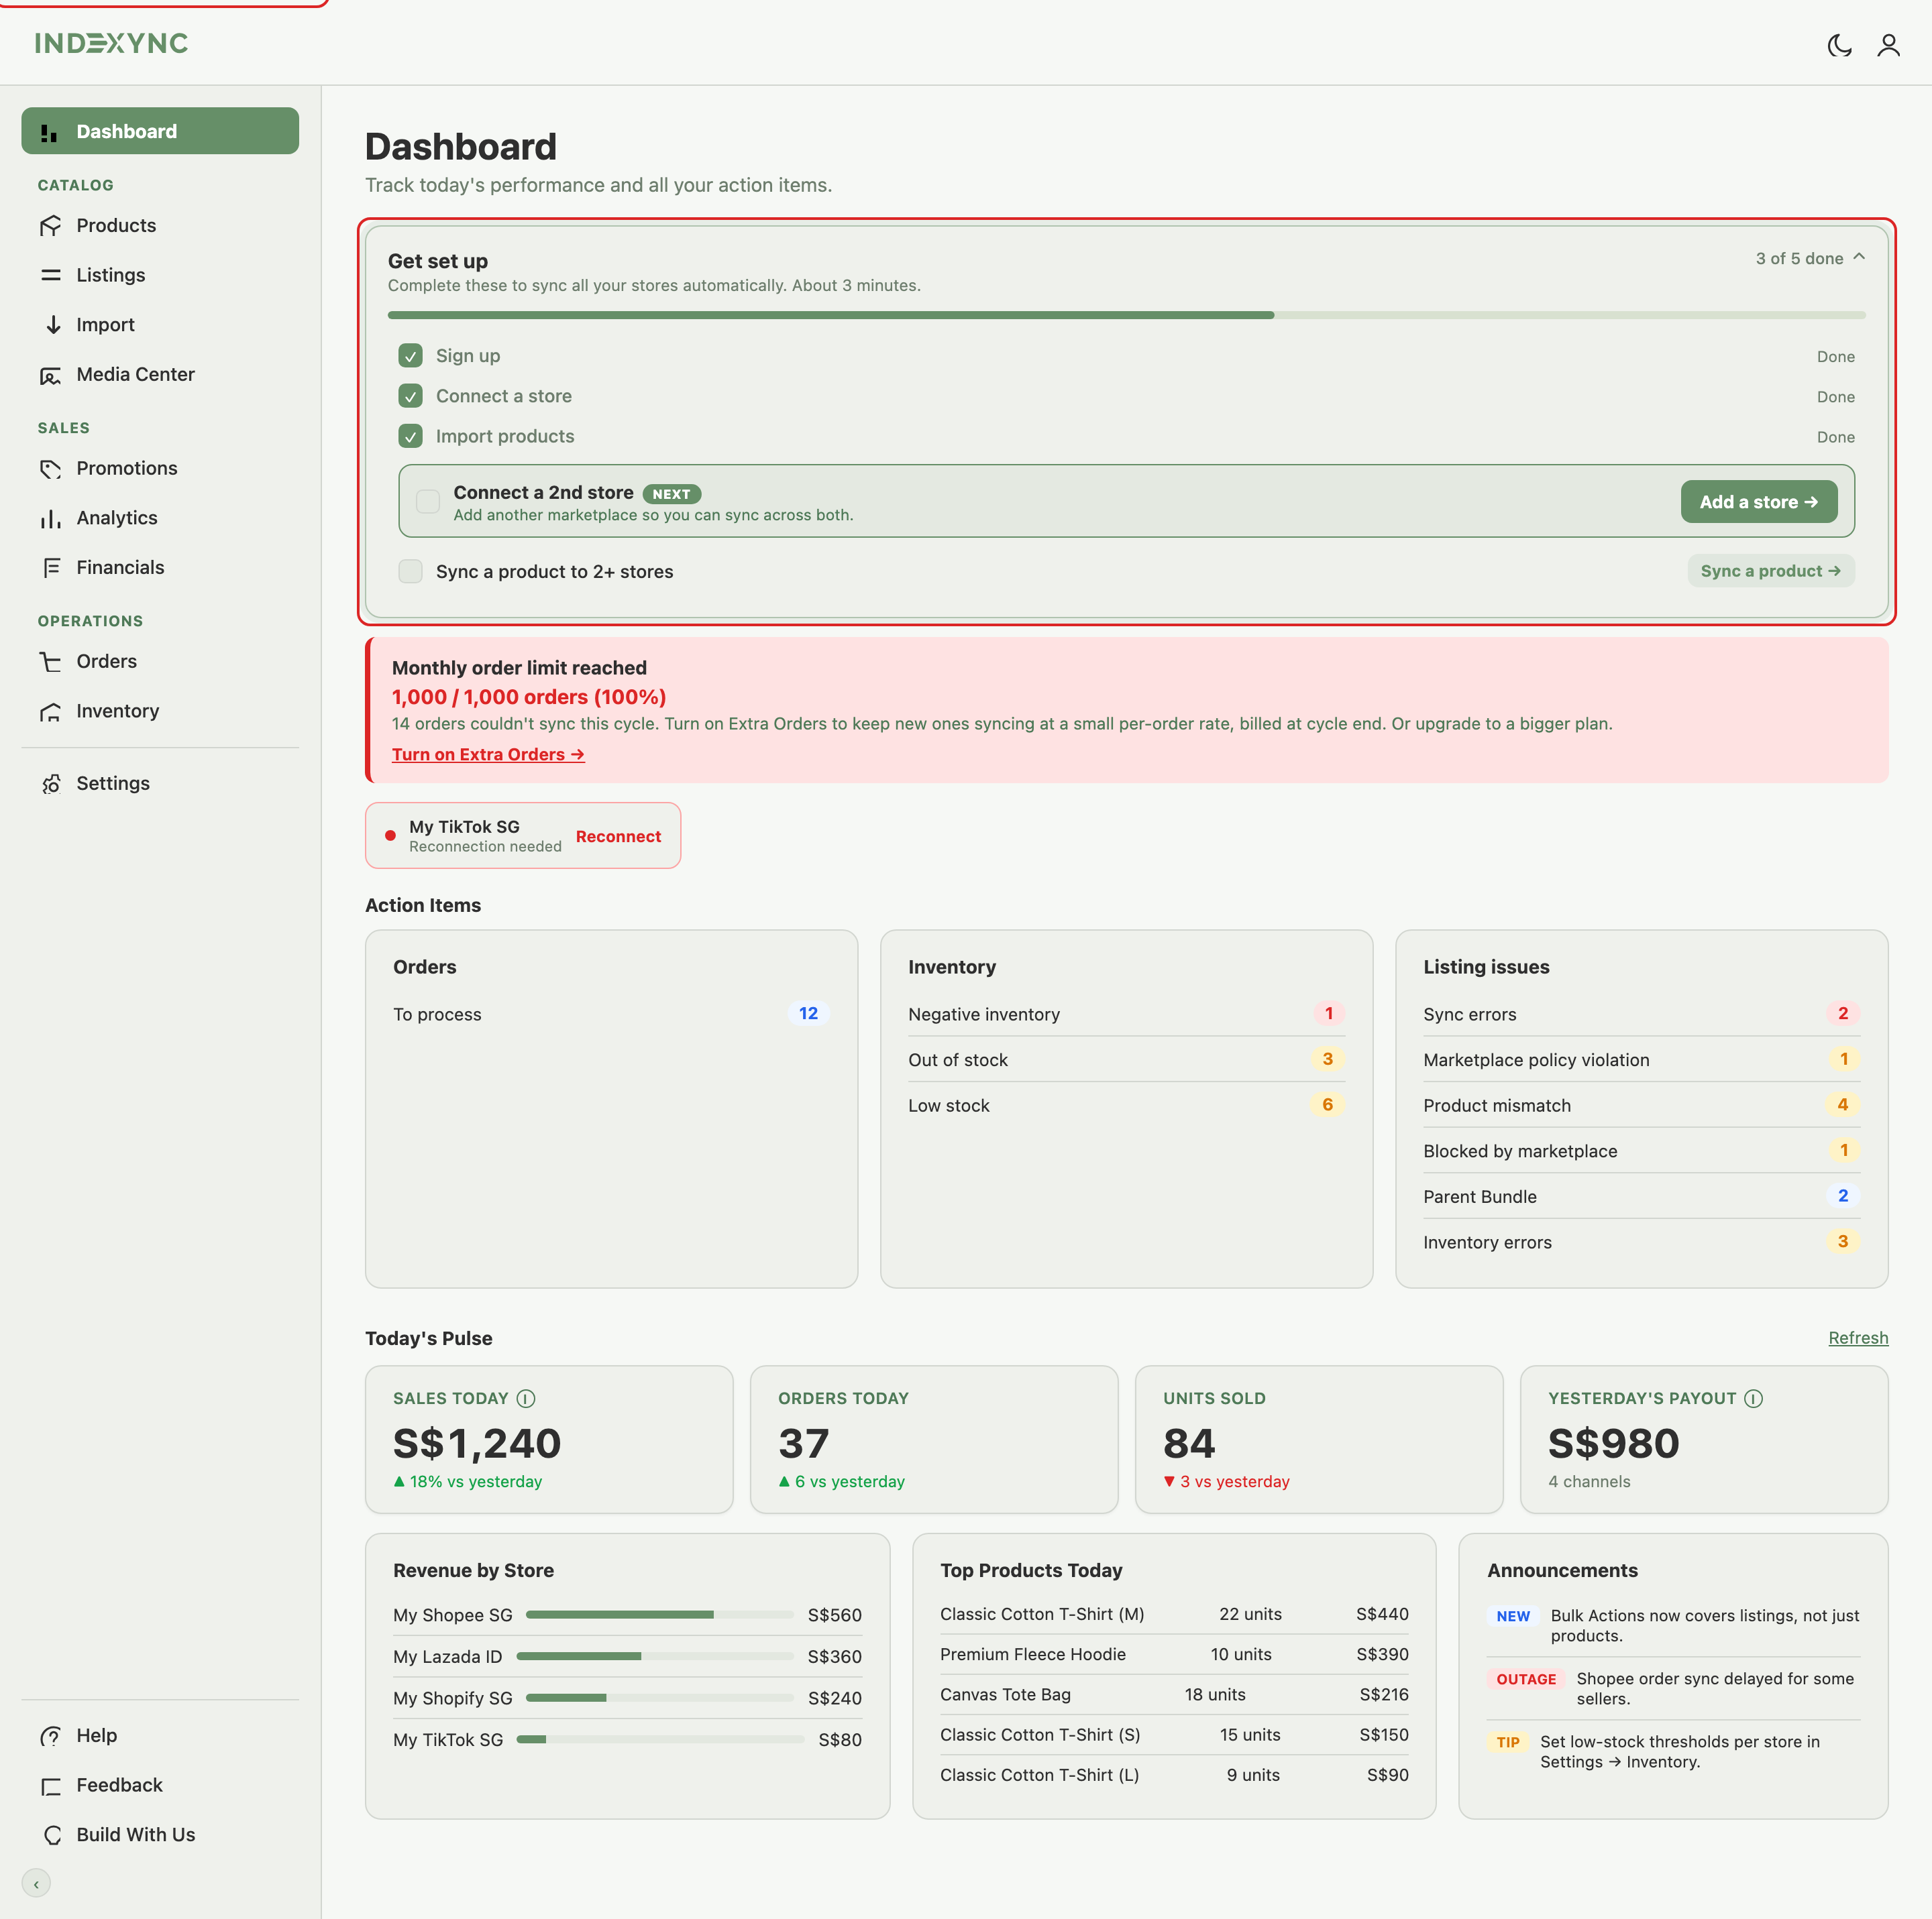Viewport: 1932px width, 1919px height.
Task: Click the Add a store button
Action: [1759, 502]
